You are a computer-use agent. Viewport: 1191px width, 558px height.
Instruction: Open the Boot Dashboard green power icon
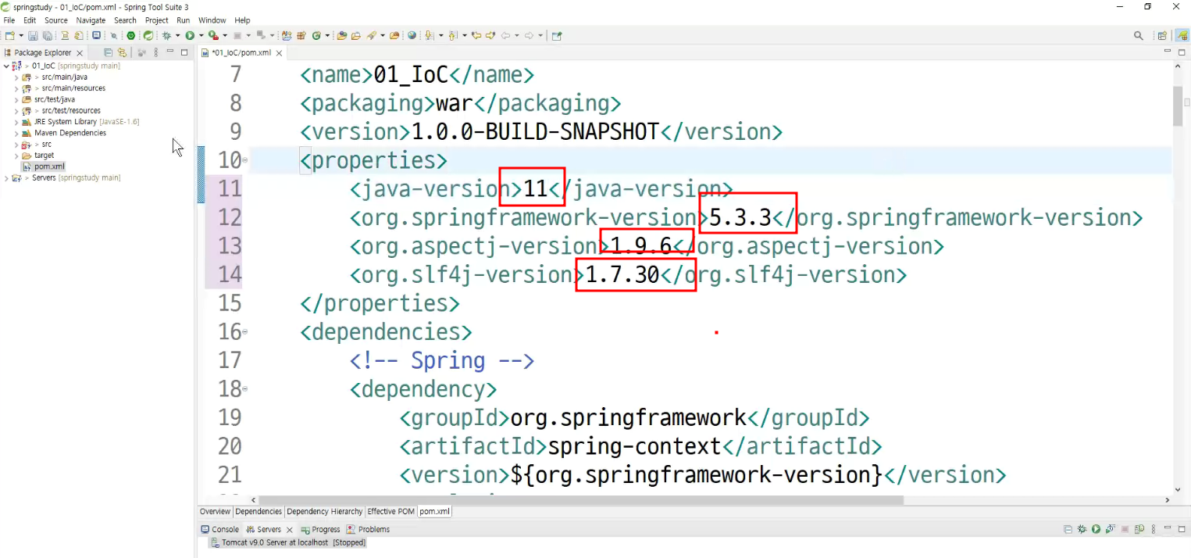[x=131, y=35]
